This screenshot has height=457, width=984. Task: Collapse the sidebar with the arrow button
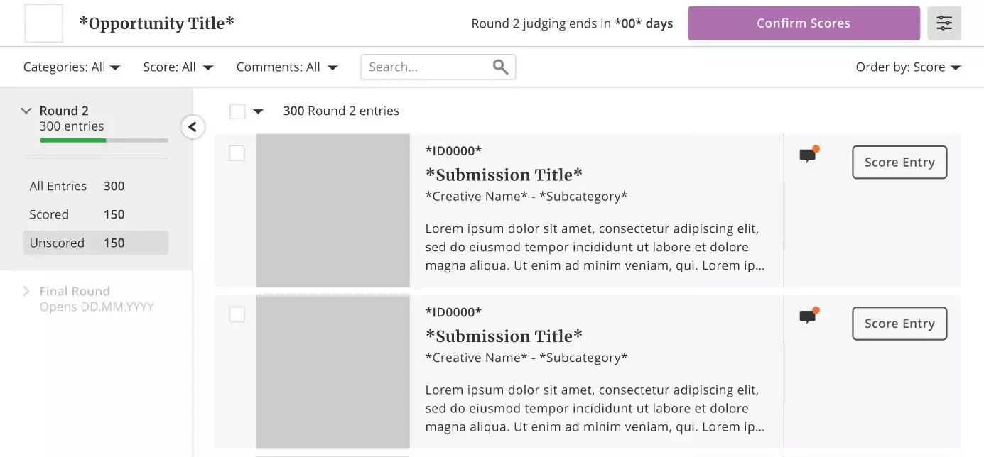193,127
